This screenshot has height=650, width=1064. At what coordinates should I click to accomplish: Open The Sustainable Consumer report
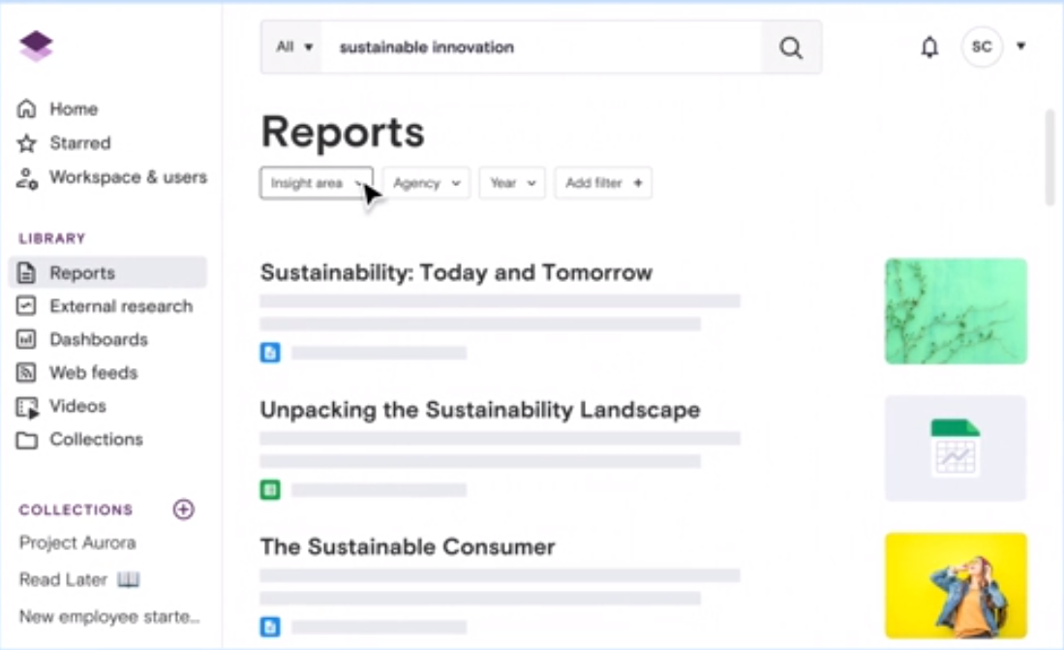(x=408, y=547)
